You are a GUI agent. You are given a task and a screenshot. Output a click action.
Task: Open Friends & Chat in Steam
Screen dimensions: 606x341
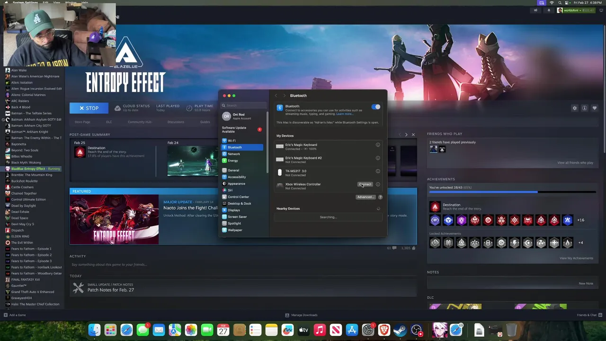click(589, 315)
